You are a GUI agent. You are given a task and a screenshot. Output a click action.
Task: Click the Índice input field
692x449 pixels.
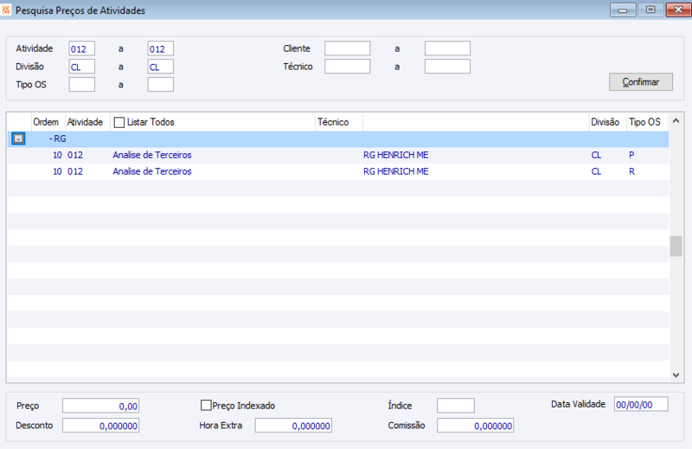(x=456, y=405)
